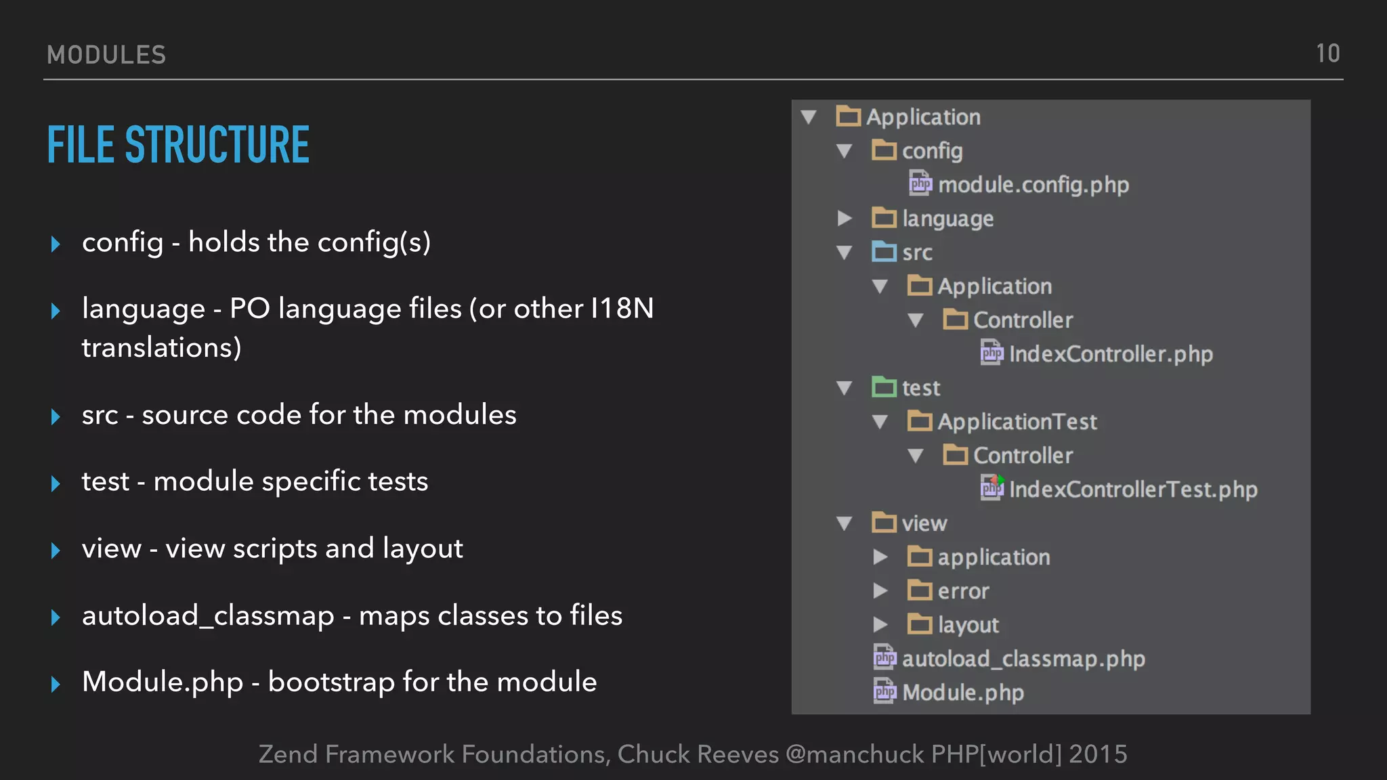Viewport: 1387px width, 780px height.
Task: Click the green test folder icon
Action: [884, 387]
